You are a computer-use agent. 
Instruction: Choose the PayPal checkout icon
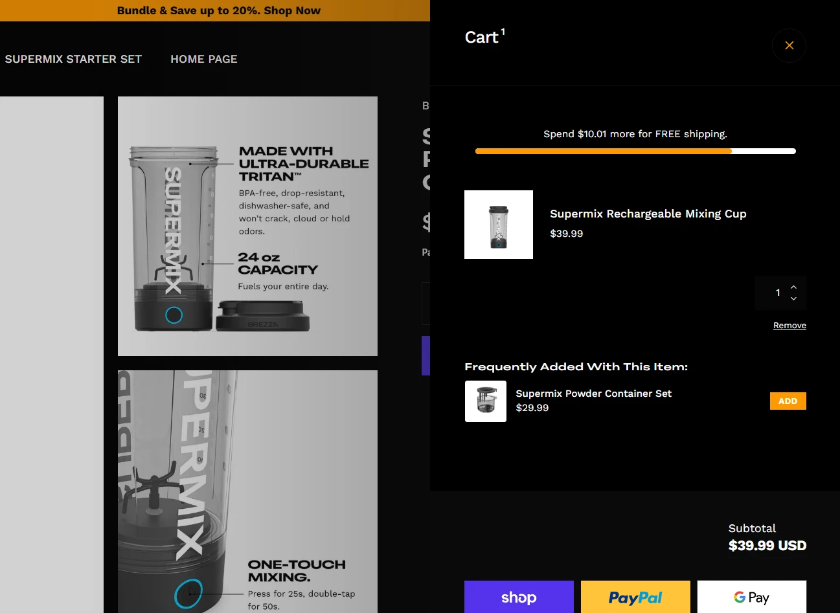[x=635, y=597]
